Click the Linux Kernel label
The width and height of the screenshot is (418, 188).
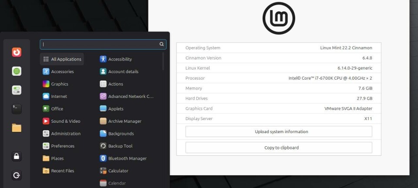click(198, 68)
